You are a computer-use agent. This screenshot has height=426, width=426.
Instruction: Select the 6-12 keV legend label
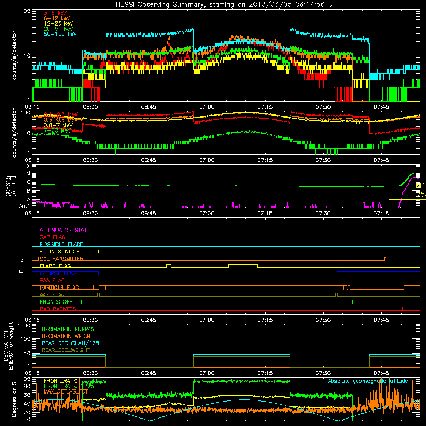(x=57, y=18)
